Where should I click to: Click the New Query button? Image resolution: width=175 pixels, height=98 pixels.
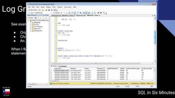[x=33, y=10]
